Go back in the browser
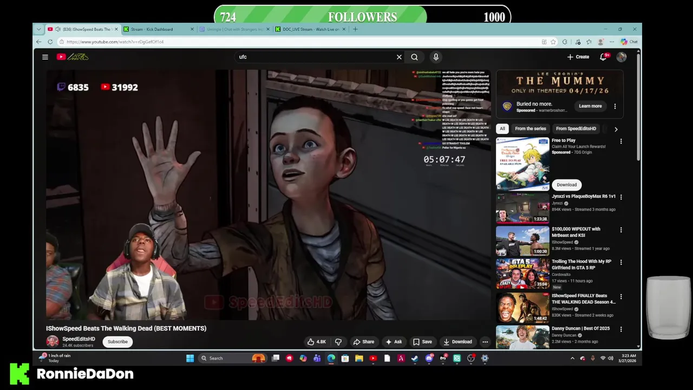 click(38, 42)
